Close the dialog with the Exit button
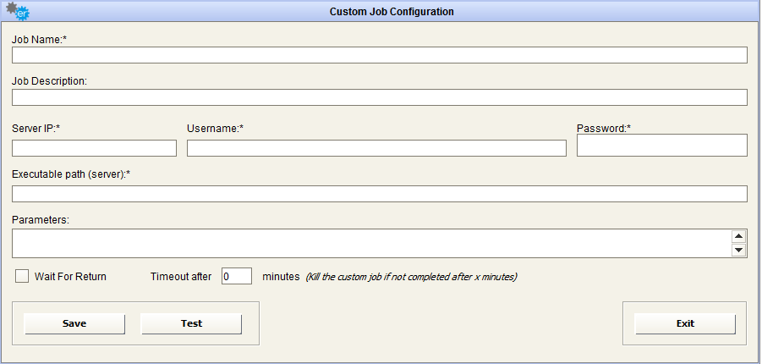The image size is (762, 364). point(685,323)
